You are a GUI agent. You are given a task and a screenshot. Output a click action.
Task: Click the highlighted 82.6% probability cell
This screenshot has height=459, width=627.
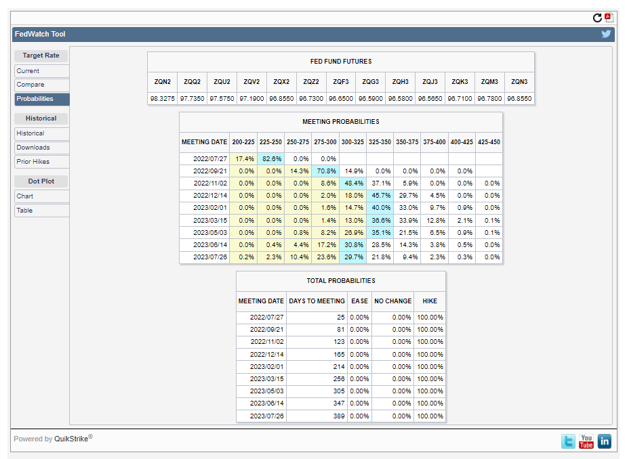pyautogui.click(x=270, y=158)
